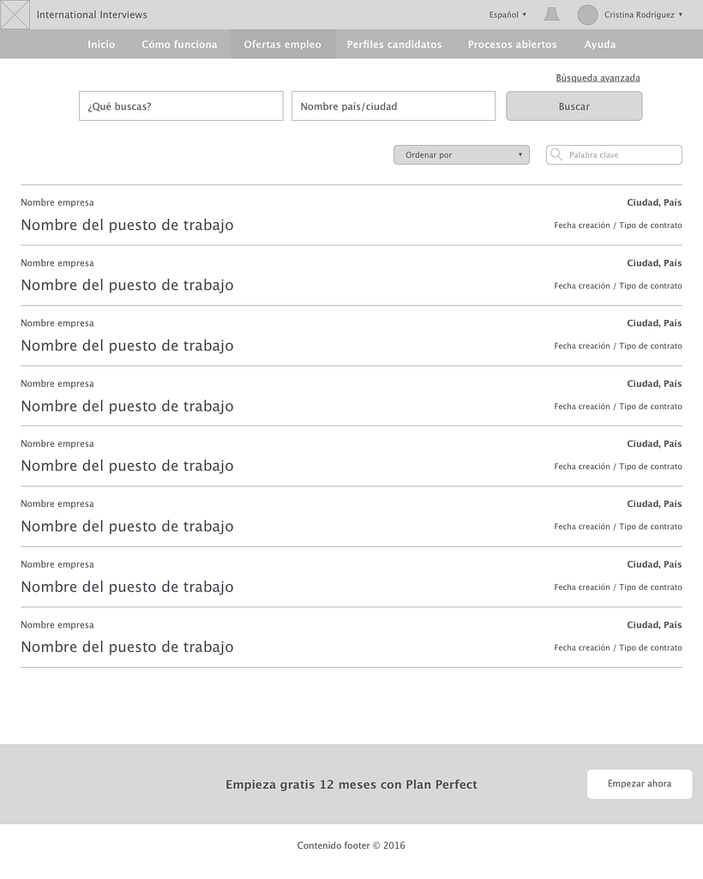Click the logo placeholder image
This screenshot has width=703, height=879.
coord(15,15)
